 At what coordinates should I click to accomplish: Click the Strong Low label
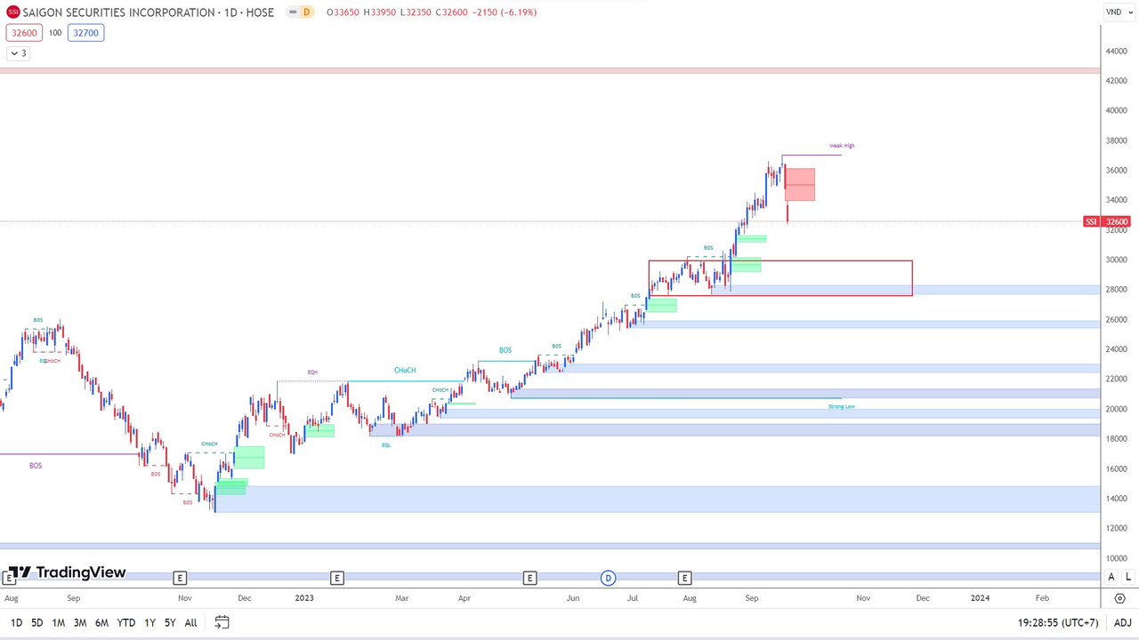[x=841, y=406]
